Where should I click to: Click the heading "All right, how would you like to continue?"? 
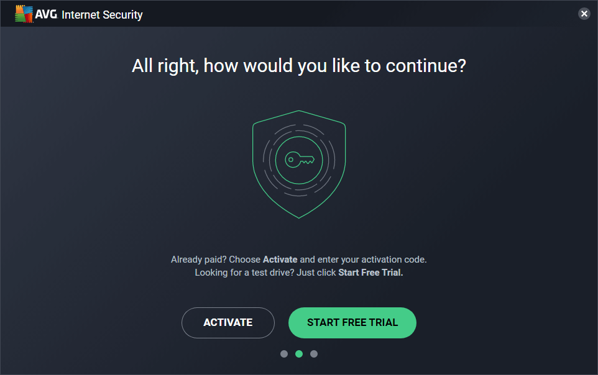(x=299, y=66)
